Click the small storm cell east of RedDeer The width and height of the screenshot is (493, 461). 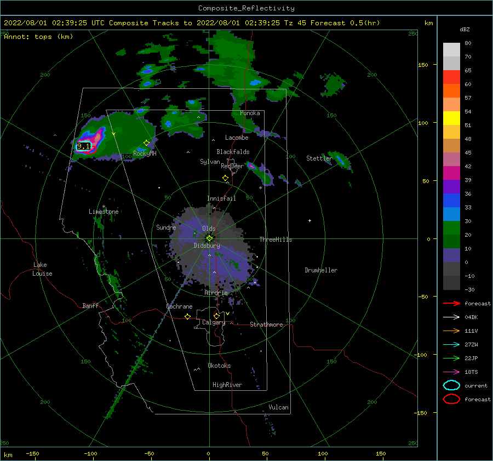[x=252, y=166]
